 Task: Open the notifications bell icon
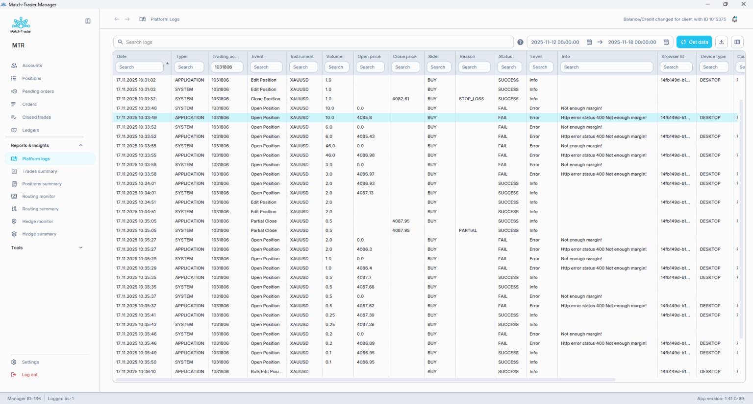pos(734,19)
